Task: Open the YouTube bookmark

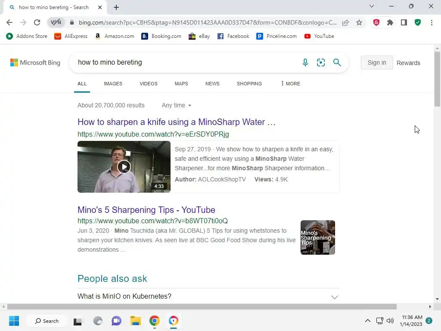Action: (x=319, y=36)
